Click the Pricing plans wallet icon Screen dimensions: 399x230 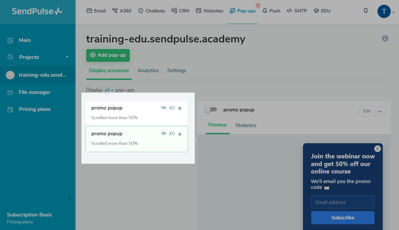point(10,110)
